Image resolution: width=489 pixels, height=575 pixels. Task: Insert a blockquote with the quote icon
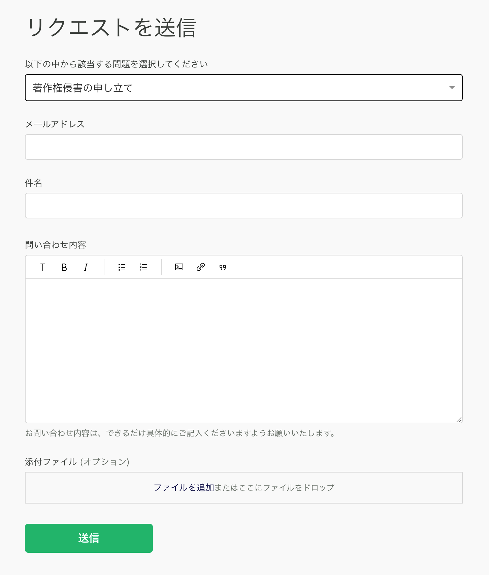pyautogui.click(x=223, y=267)
